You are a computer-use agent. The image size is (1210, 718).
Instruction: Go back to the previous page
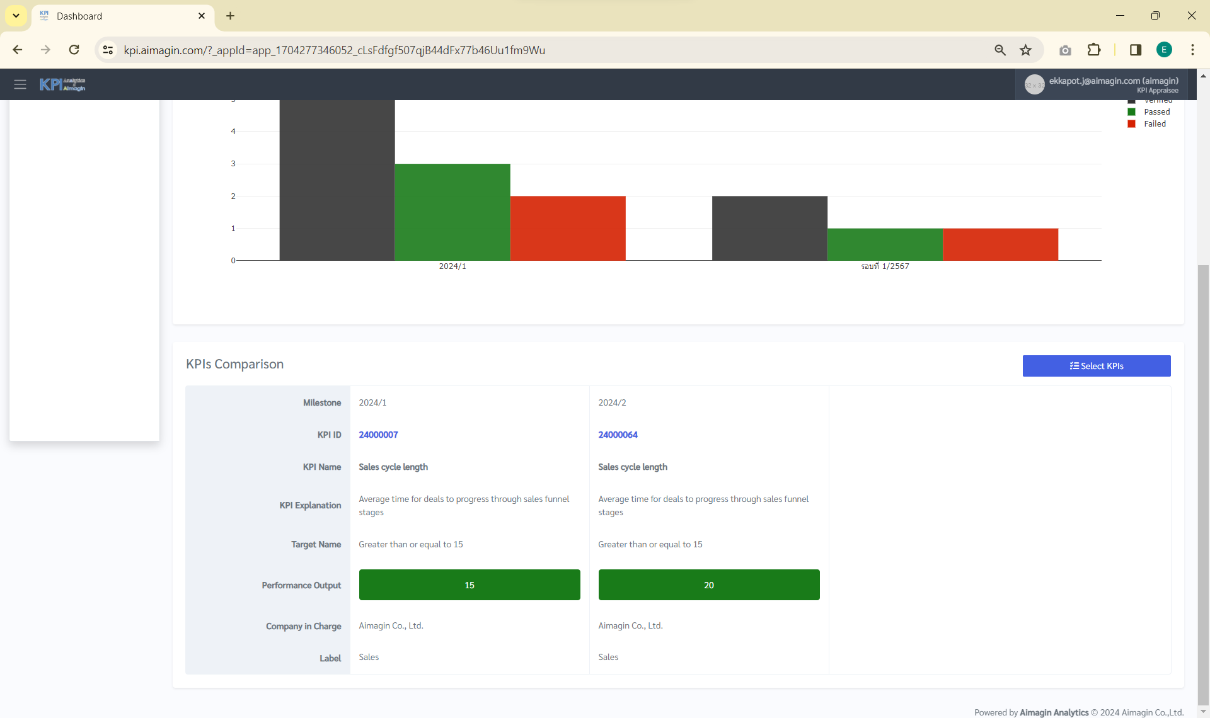(x=18, y=50)
